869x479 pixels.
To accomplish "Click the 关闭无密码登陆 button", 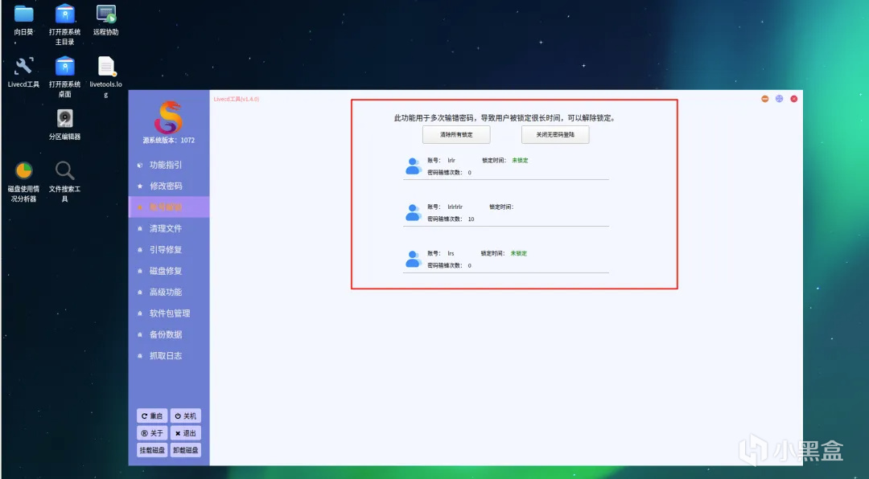I will pos(554,134).
